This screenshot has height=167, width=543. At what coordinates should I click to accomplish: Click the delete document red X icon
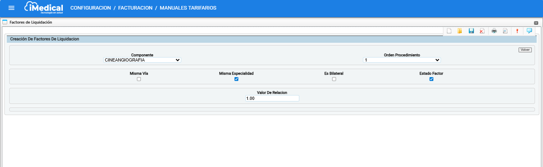(x=482, y=31)
